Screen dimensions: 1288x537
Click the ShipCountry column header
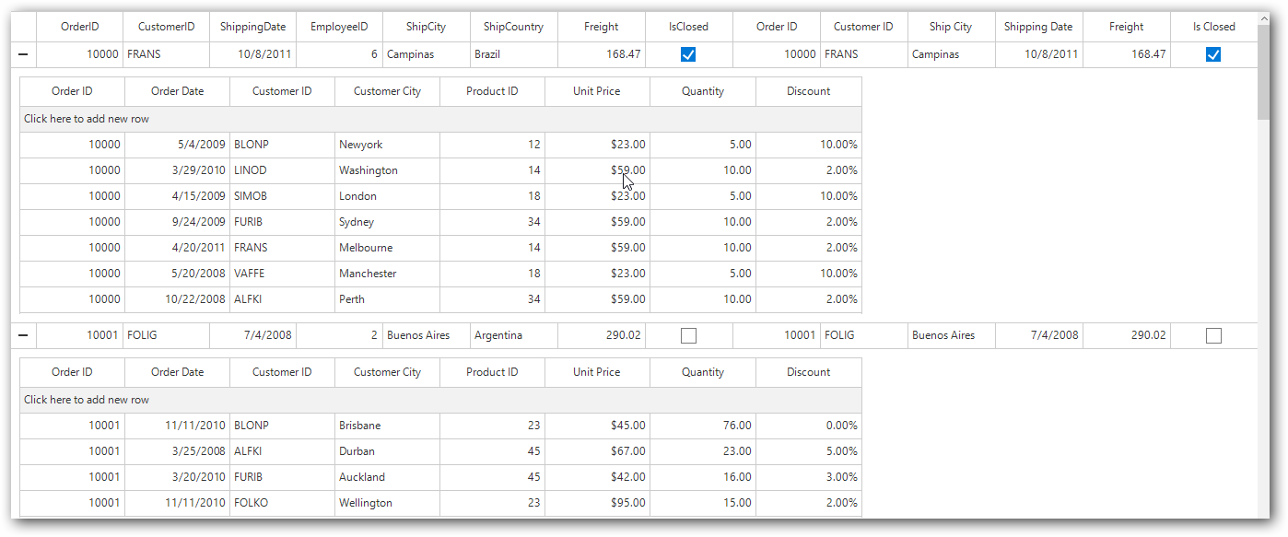(x=513, y=26)
